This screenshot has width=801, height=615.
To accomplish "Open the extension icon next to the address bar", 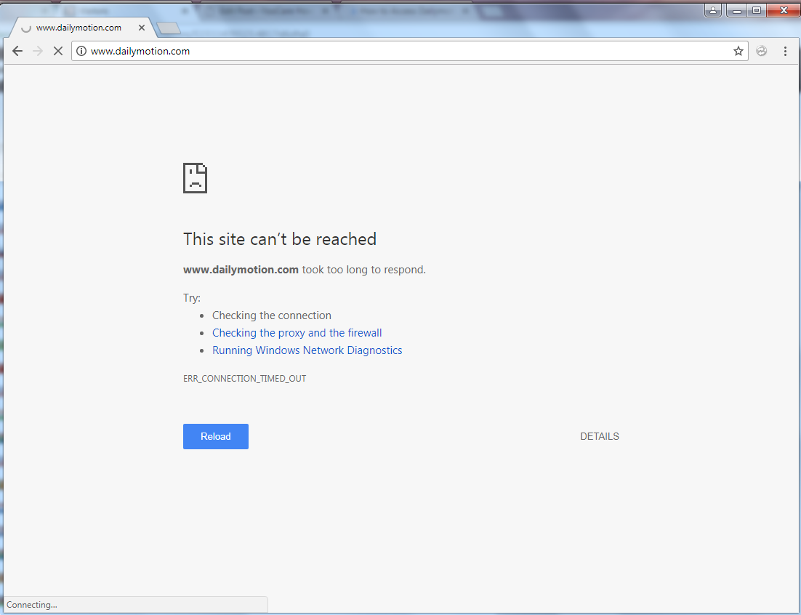I will [x=762, y=51].
